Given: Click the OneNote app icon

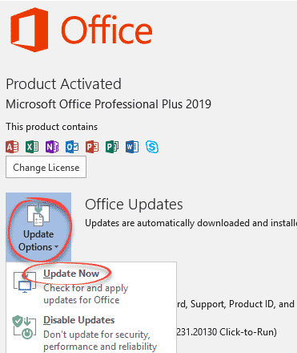Looking at the screenshot, I should pos(52,147).
